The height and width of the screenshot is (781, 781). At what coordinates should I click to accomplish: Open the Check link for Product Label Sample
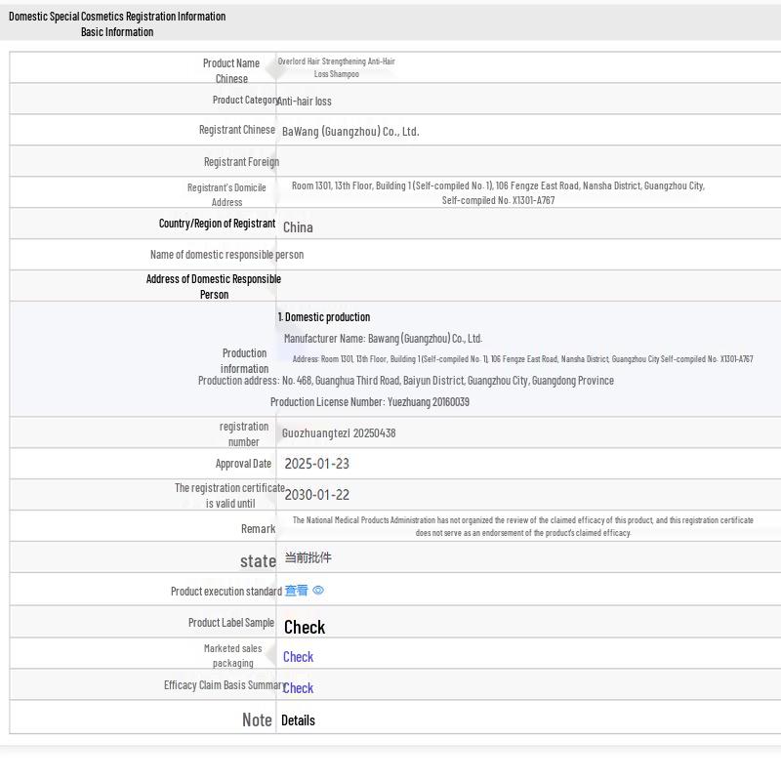pos(304,627)
